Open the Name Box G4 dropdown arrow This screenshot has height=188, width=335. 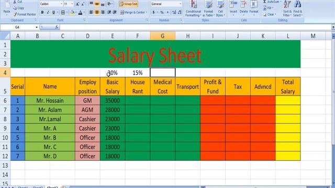pyautogui.click(x=37, y=27)
